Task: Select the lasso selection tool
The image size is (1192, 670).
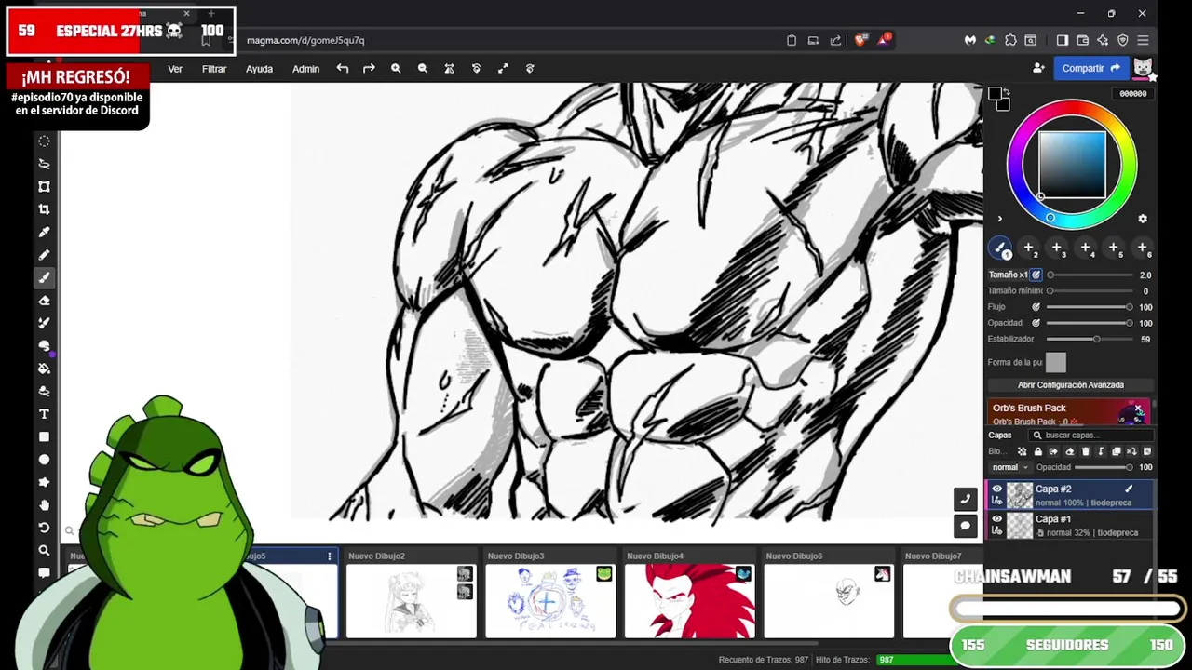Action: click(44, 164)
